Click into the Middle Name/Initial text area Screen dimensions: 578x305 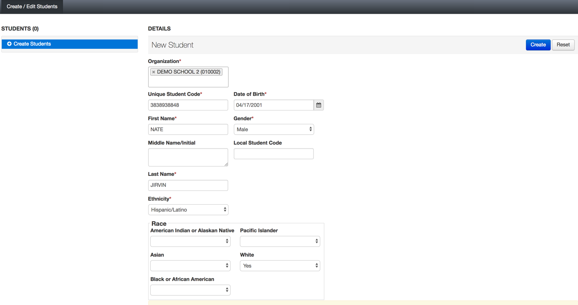pos(188,157)
